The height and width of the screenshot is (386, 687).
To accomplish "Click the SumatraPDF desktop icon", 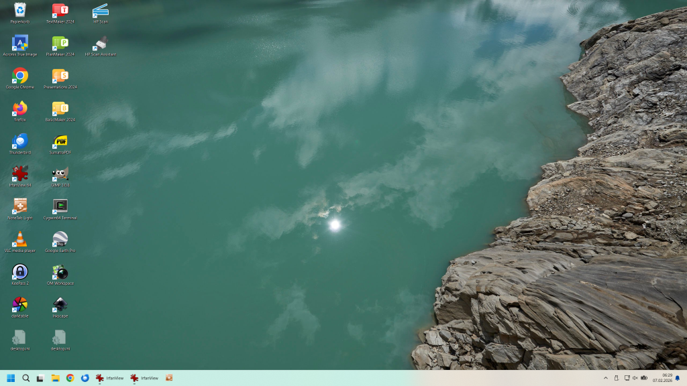I will [x=60, y=141].
